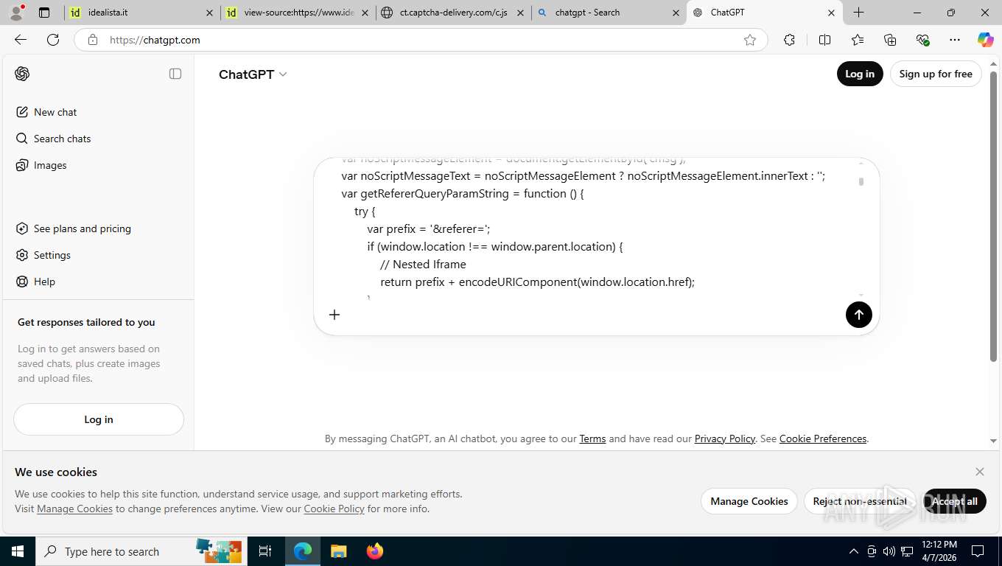Toggle Edge split screen icon
This screenshot has height=566, width=1002.
click(x=825, y=40)
